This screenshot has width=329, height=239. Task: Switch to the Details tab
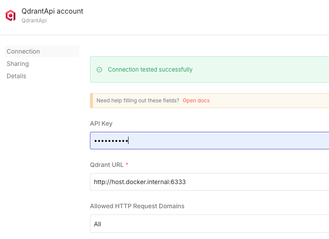tap(16, 76)
